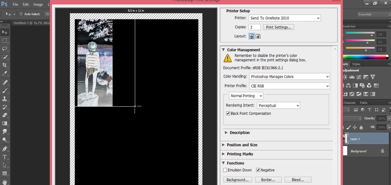The image size is (391, 185).
Task: Add a Brightness/Contrast adjustment
Action: 345,77
